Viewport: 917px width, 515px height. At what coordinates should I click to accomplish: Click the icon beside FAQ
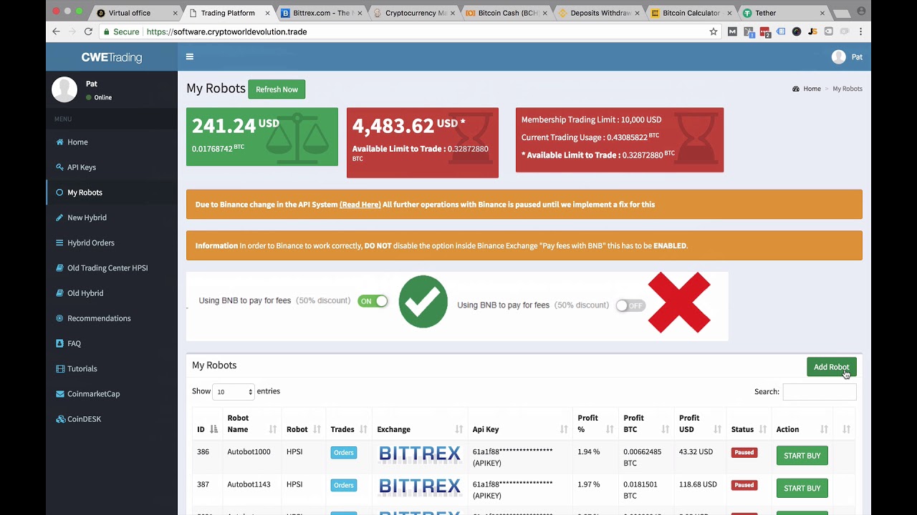tap(59, 343)
